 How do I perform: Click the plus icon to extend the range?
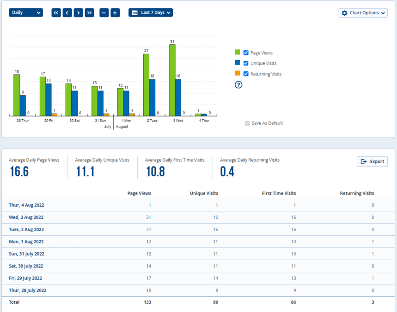[x=115, y=12]
